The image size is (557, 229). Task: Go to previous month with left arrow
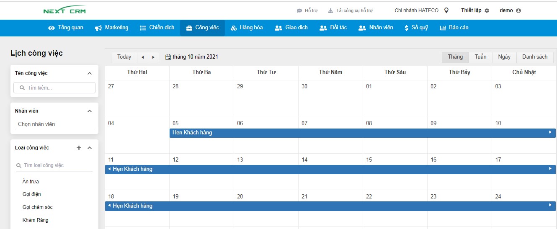[x=143, y=57]
